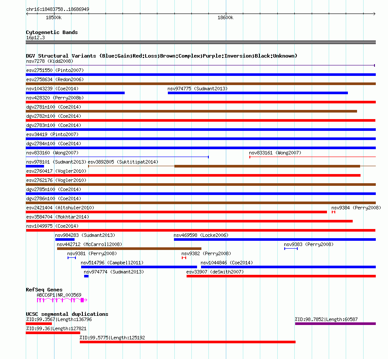The width and height of the screenshot is (388, 359).
Task: Click the dgv2785n100 (Coe2014) label
Action: point(54,189)
